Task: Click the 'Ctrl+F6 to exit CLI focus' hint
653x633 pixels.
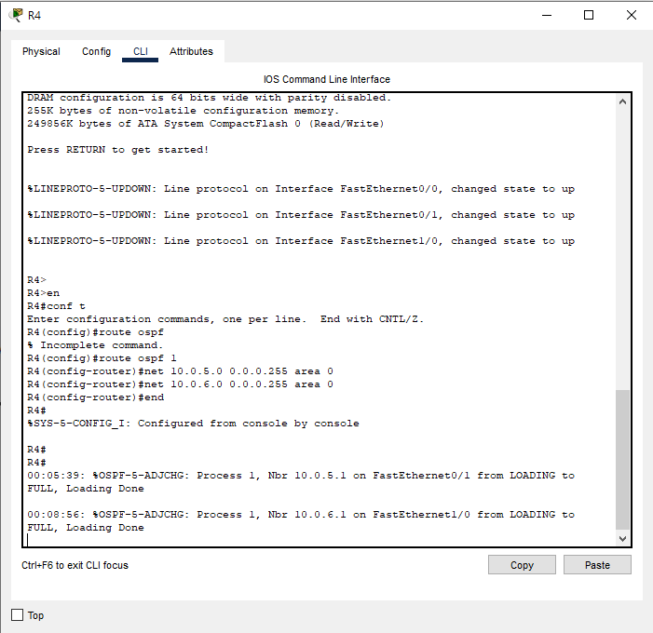Action: coord(75,565)
